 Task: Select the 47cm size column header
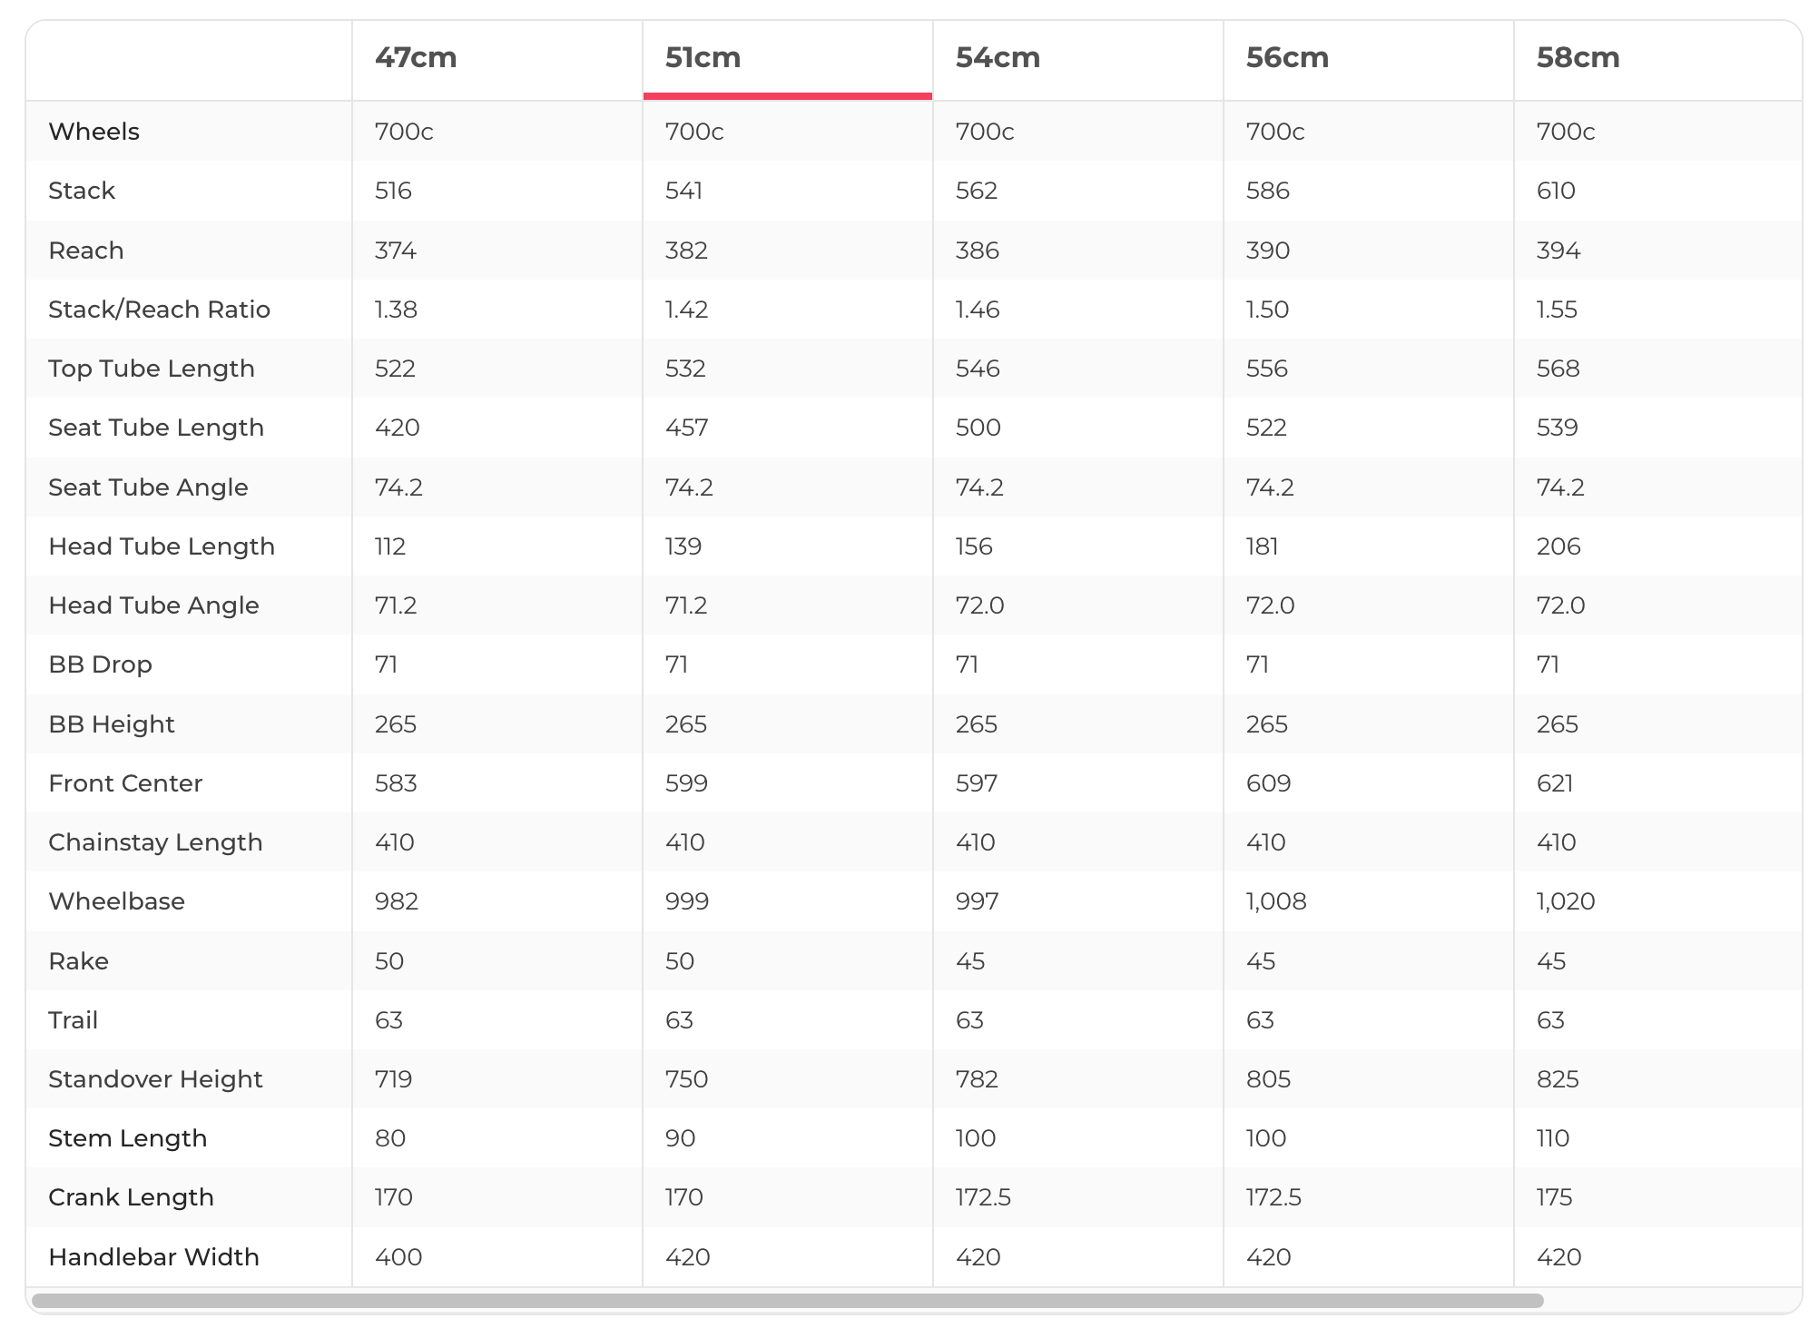pos(416,57)
